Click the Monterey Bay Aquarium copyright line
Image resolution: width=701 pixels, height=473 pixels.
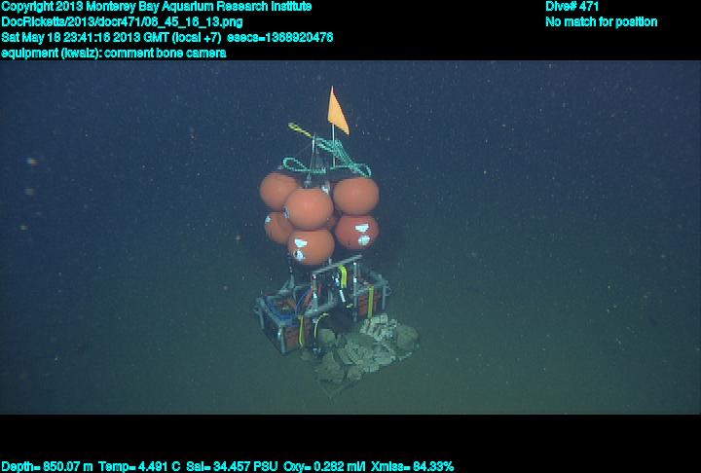coord(157,7)
